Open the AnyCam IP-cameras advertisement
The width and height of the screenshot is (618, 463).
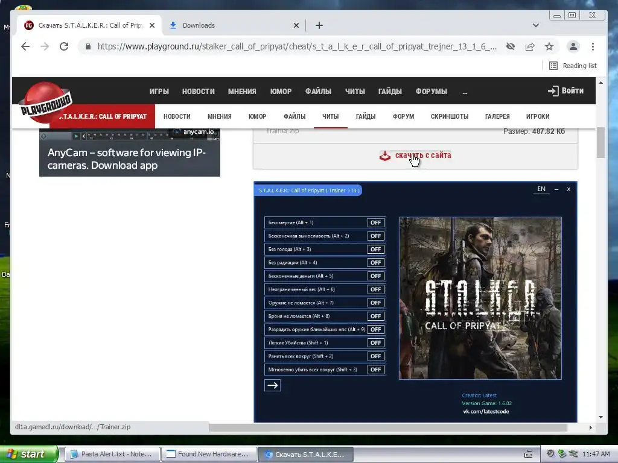pos(130,153)
